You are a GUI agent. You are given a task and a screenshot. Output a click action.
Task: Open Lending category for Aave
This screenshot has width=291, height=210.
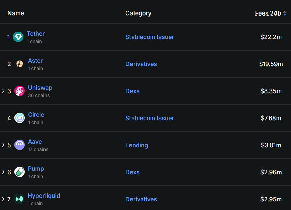137,145
